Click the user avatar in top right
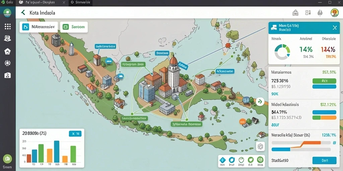 click(335, 13)
